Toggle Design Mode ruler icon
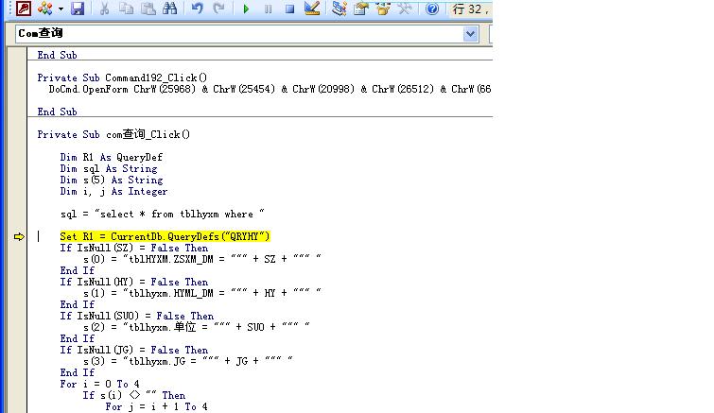Screen dimensions: 714x413 click(312, 9)
